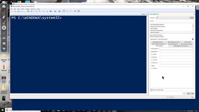
Task: Click the Usage input field
Action: [x=176, y=66]
